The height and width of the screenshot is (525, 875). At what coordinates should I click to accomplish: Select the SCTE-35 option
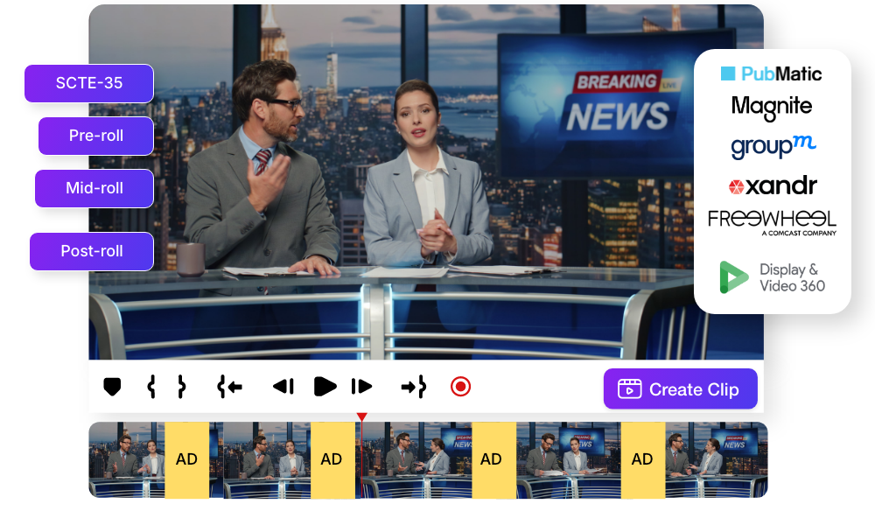click(89, 84)
